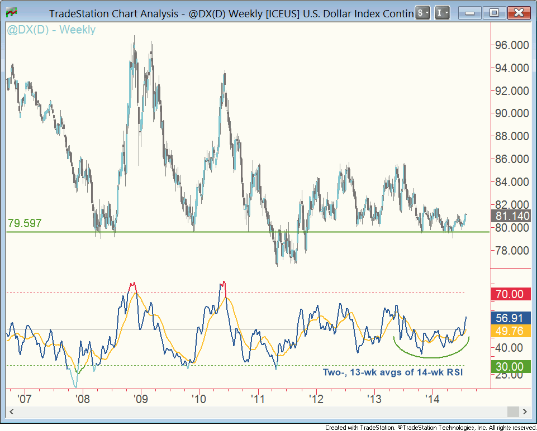This screenshot has width=537, height=431.
Task: Select the green 30.00 oversold level label
Action: (x=510, y=367)
